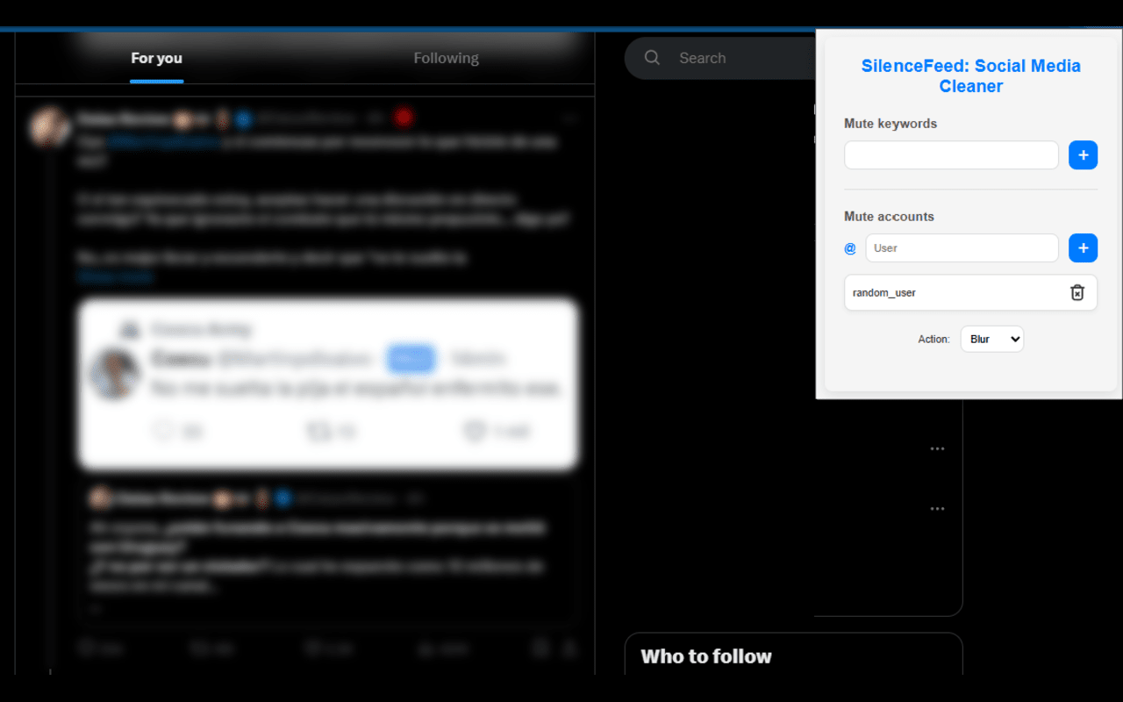1123x702 pixels.
Task: Click the blue @ symbol beside User field
Action: click(850, 248)
